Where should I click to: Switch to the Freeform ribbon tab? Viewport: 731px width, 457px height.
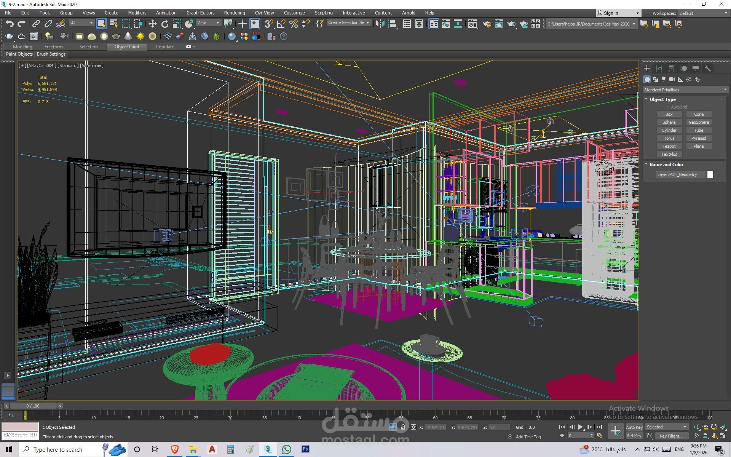(53, 47)
